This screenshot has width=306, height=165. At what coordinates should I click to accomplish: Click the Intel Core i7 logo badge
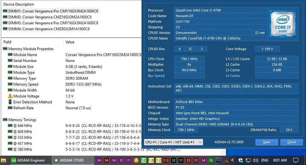283,24
